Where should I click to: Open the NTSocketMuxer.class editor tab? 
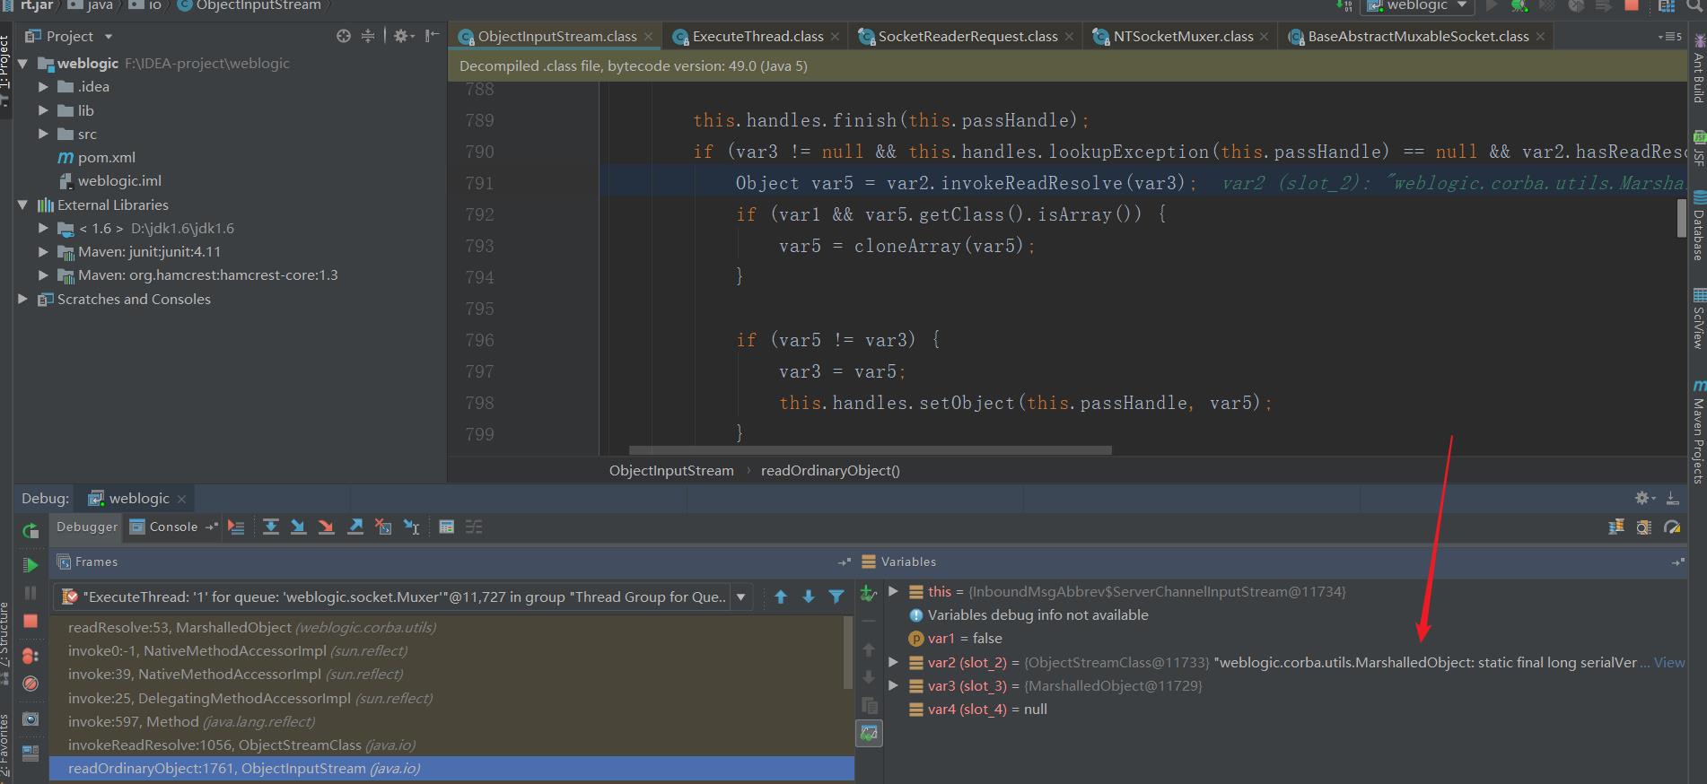point(1183,37)
